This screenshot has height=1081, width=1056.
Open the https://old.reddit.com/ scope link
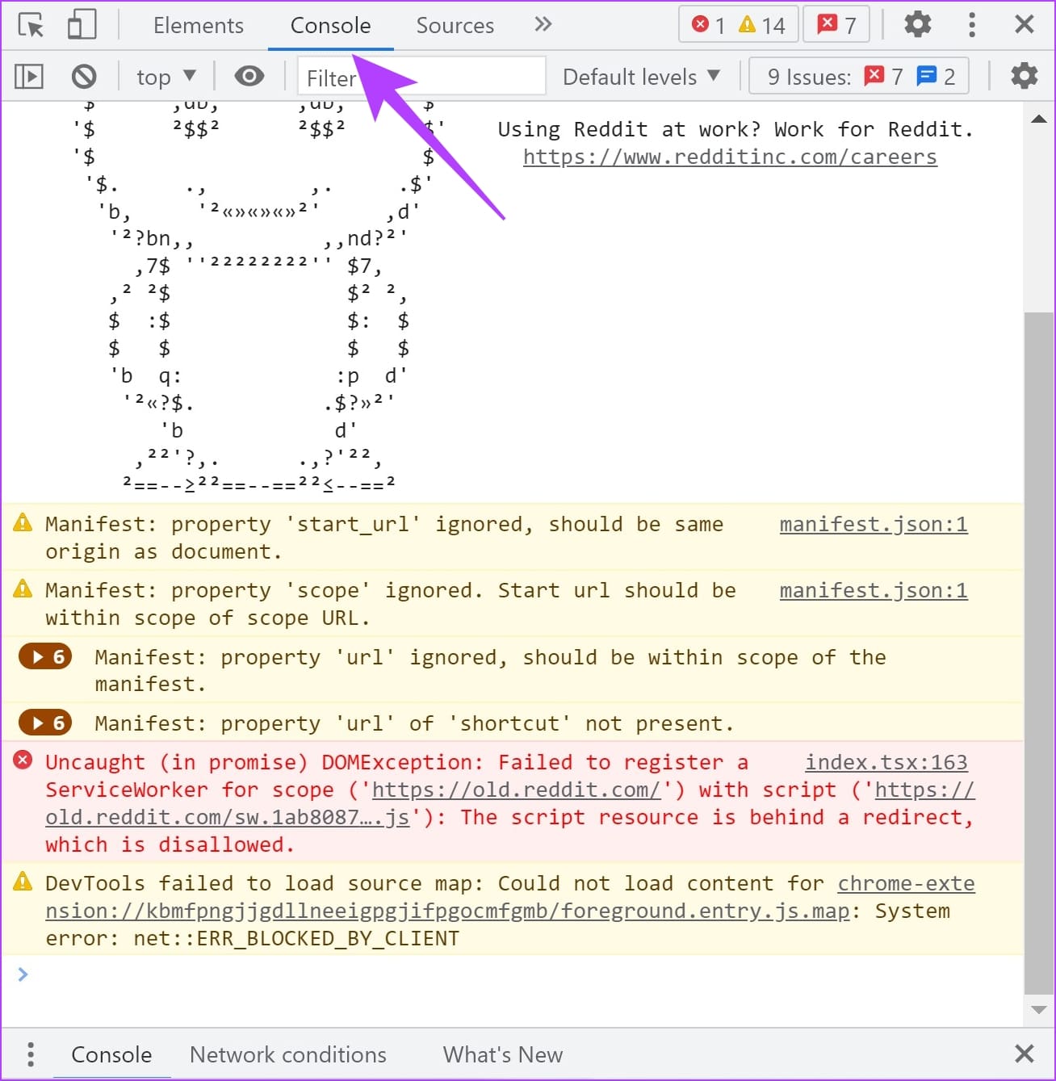click(x=517, y=790)
